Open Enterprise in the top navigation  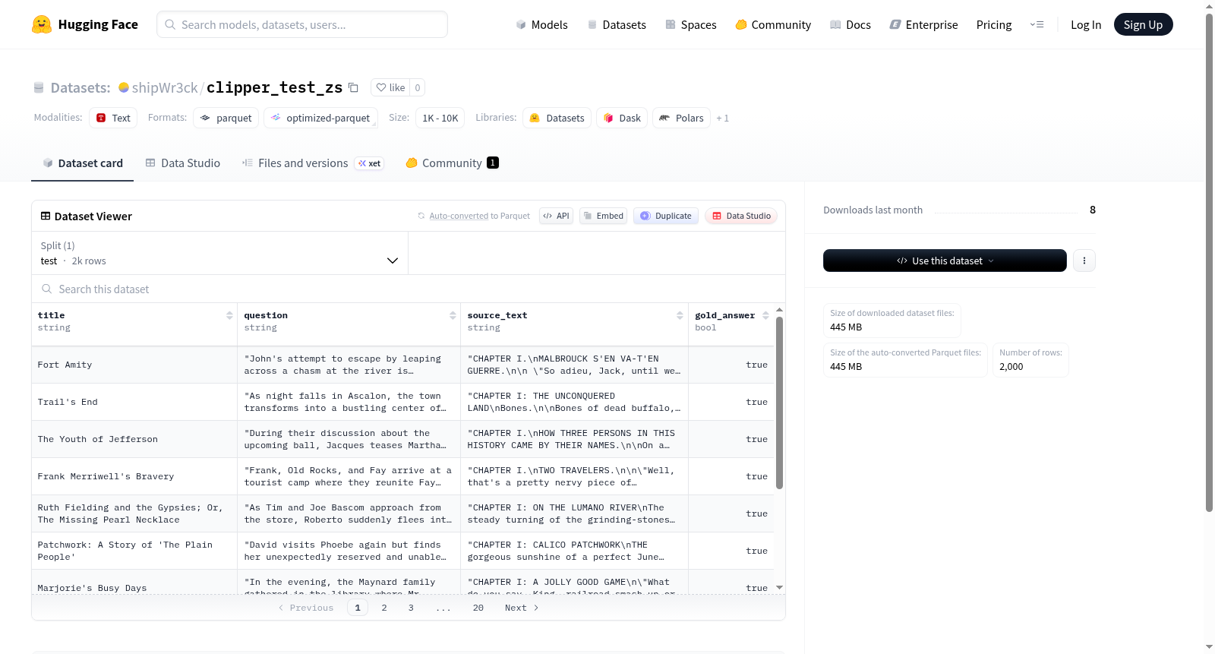click(x=923, y=24)
